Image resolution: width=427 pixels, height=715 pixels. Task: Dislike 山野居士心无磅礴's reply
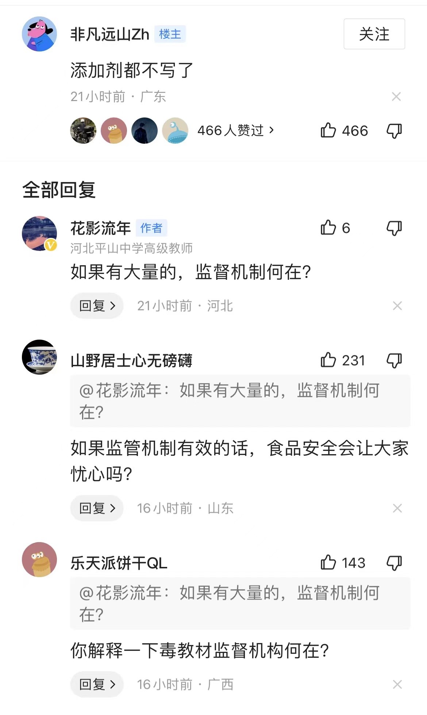click(394, 360)
